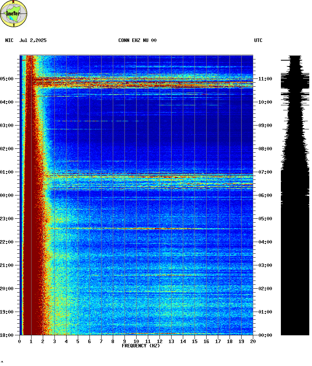Click the frequency tick label "9"
This screenshot has height=366, width=312.
(124, 342)
